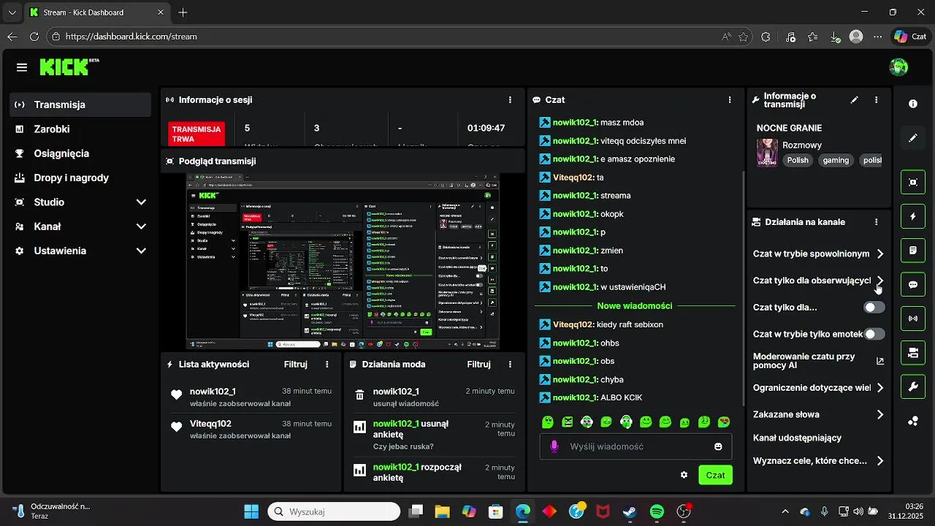Open a new browser tab
The height and width of the screenshot is (526, 935).
(x=183, y=12)
